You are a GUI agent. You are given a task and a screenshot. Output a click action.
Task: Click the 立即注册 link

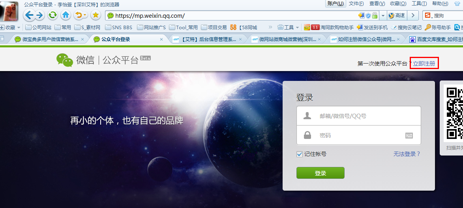point(424,63)
